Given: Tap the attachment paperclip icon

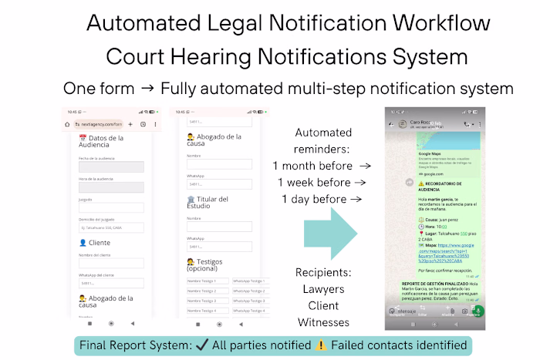Looking at the screenshot, I should pos(453,311).
